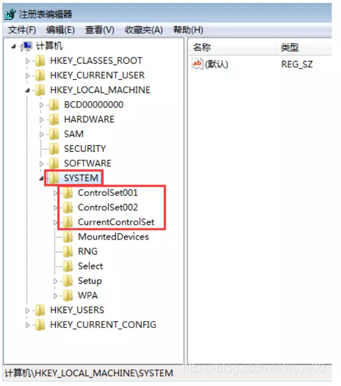Expand HKEY_CURRENT_CONFIG with its arrow
The width and height of the screenshot is (341, 386).
pyautogui.click(x=28, y=325)
